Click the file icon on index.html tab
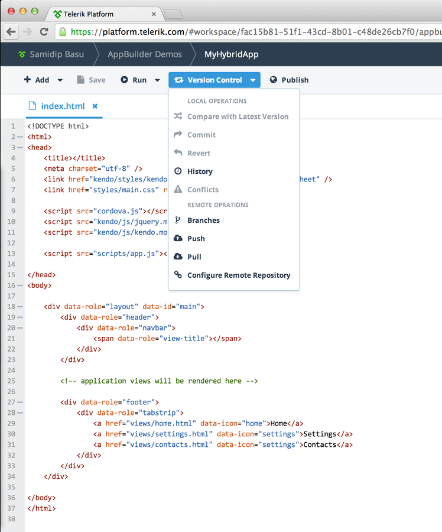This screenshot has width=442, height=532. (x=32, y=106)
